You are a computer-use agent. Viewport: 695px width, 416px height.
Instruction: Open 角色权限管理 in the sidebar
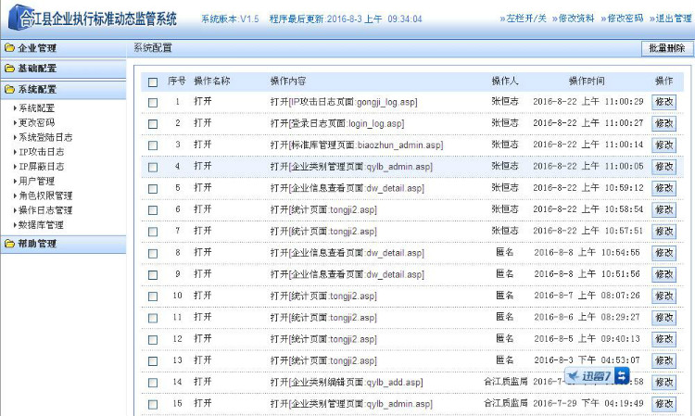(45, 195)
